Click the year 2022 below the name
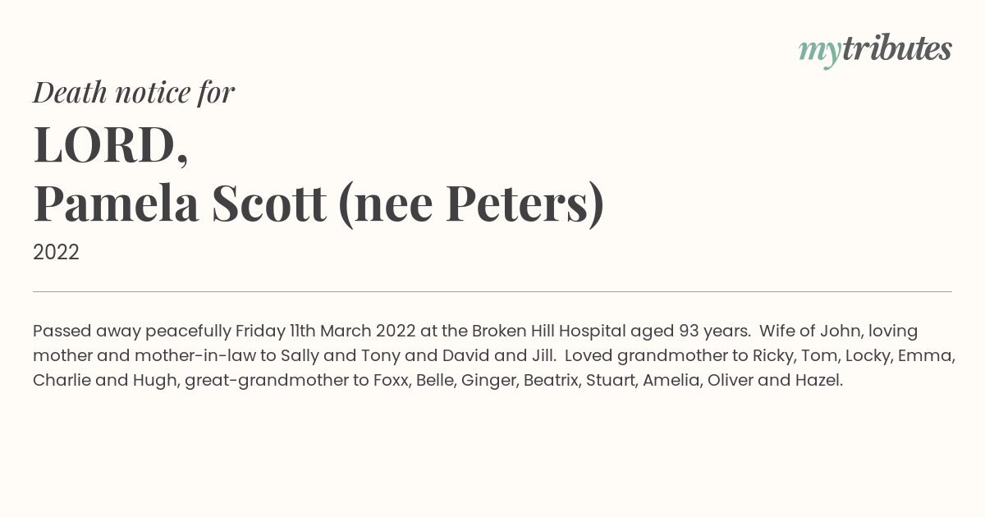This screenshot has width=985, height=517. (56, 253)
